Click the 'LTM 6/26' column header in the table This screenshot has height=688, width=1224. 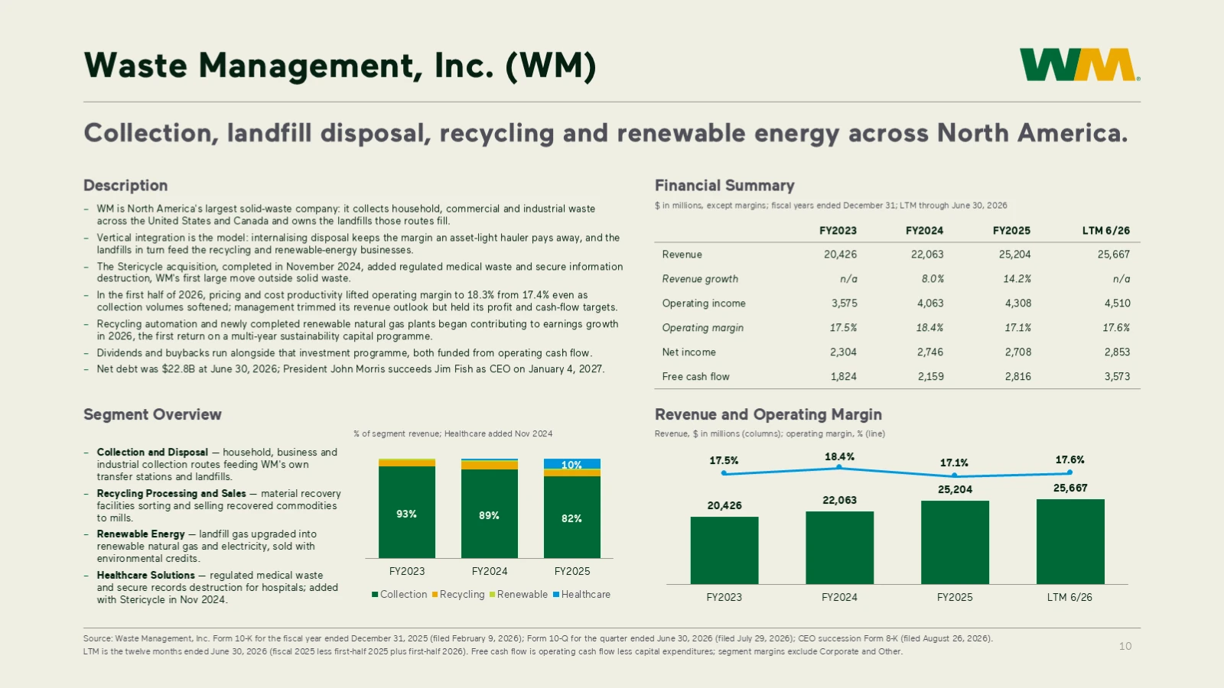[1105, 231]
